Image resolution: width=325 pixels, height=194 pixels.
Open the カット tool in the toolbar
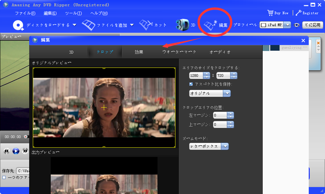click(x=153, y=25)
